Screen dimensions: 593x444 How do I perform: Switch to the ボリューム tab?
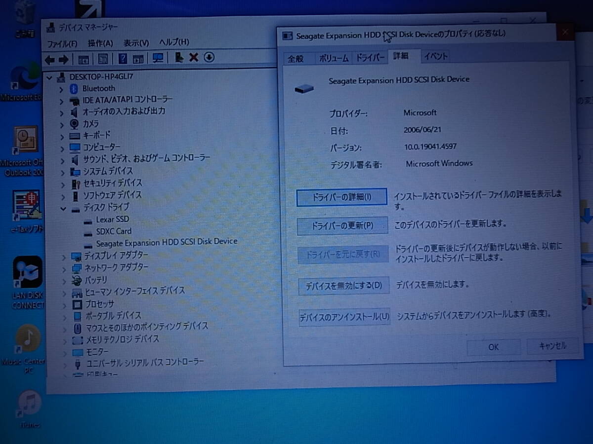point(334,58)
